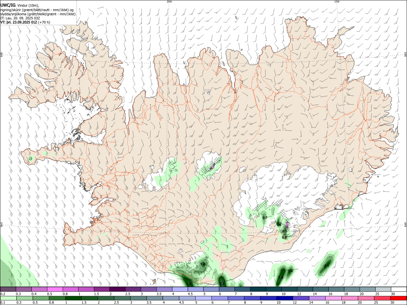The width and height of the screenshot is (407, 305).
Task: Pick the upper legend swatch between 0.3 and 0.4
Action: (x=24, y=289)
